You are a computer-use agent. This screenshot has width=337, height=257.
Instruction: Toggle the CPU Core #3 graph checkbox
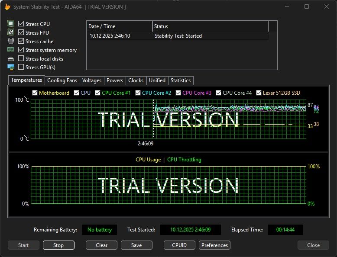[178, 93]
